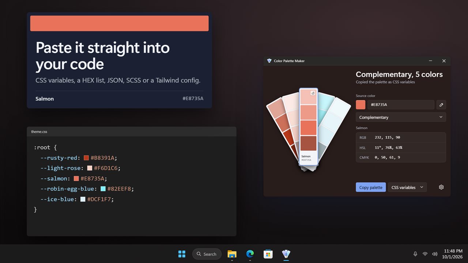468x263 pixels.
Task: Open settings with the gear icon
Action: click(x=441, y=187)
